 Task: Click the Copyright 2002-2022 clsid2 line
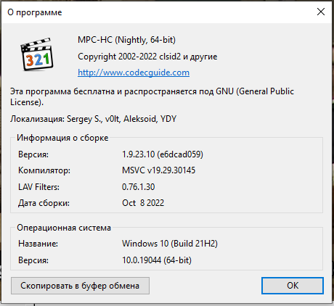coord(147,57)
